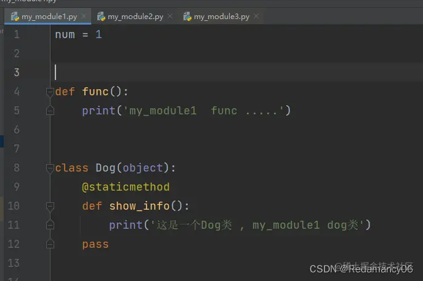
Task: Collapse the func definition fold marker on line 4
Action: pos(50,92)
